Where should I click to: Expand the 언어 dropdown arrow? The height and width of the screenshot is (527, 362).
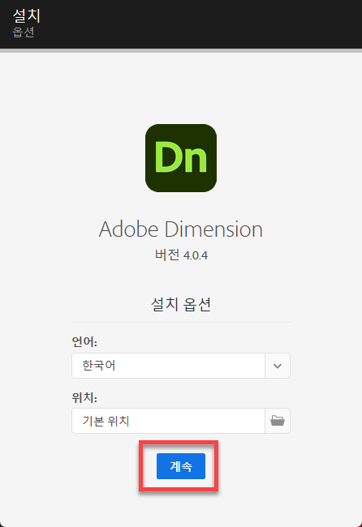point(278,366)
